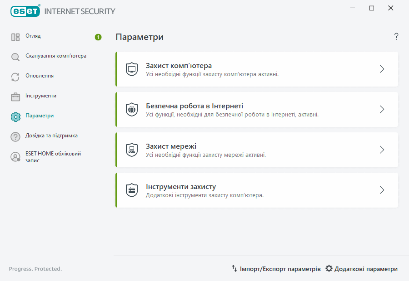Open Захист мережі via its right chevron

[382, 150]
